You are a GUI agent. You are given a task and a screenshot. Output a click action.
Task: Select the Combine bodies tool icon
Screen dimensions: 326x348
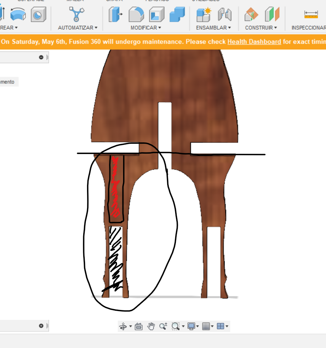click(x=177, y=14)
